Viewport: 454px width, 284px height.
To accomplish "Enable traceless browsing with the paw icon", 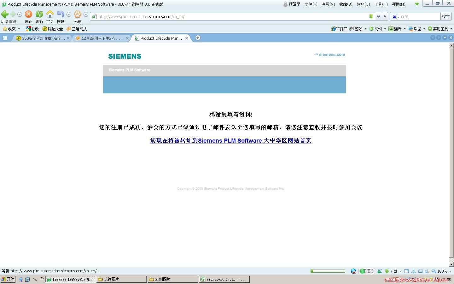I will click(x=78, y=14).
